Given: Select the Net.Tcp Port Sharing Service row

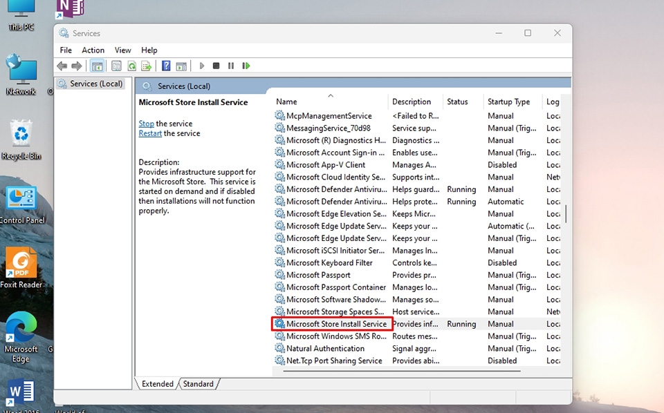Looking at the screenshot, I should (334, 361).
